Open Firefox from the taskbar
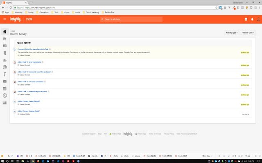 point(38,161)
